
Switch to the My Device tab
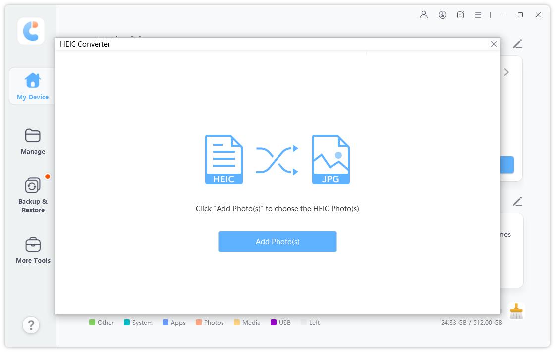click(33, 86)
